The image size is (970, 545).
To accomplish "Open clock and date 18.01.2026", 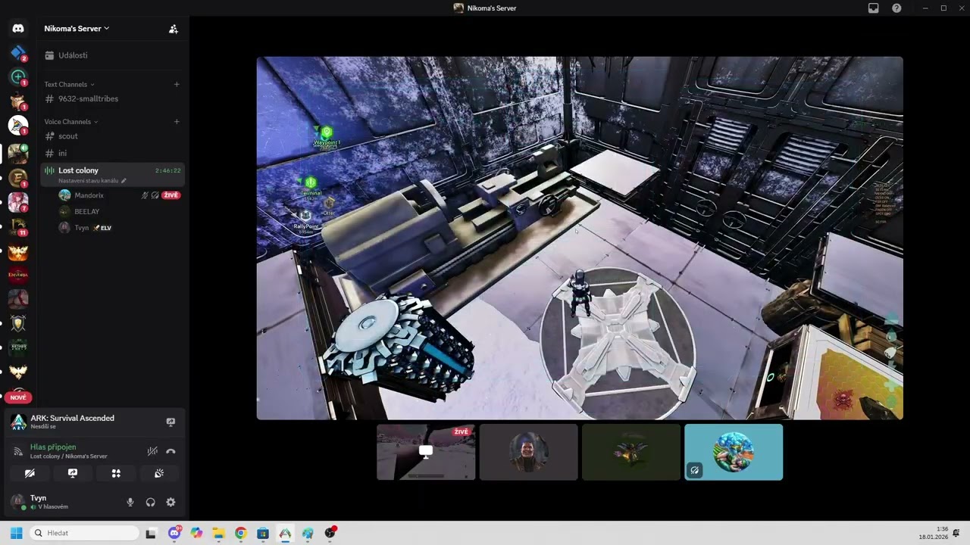I will 934,533.
